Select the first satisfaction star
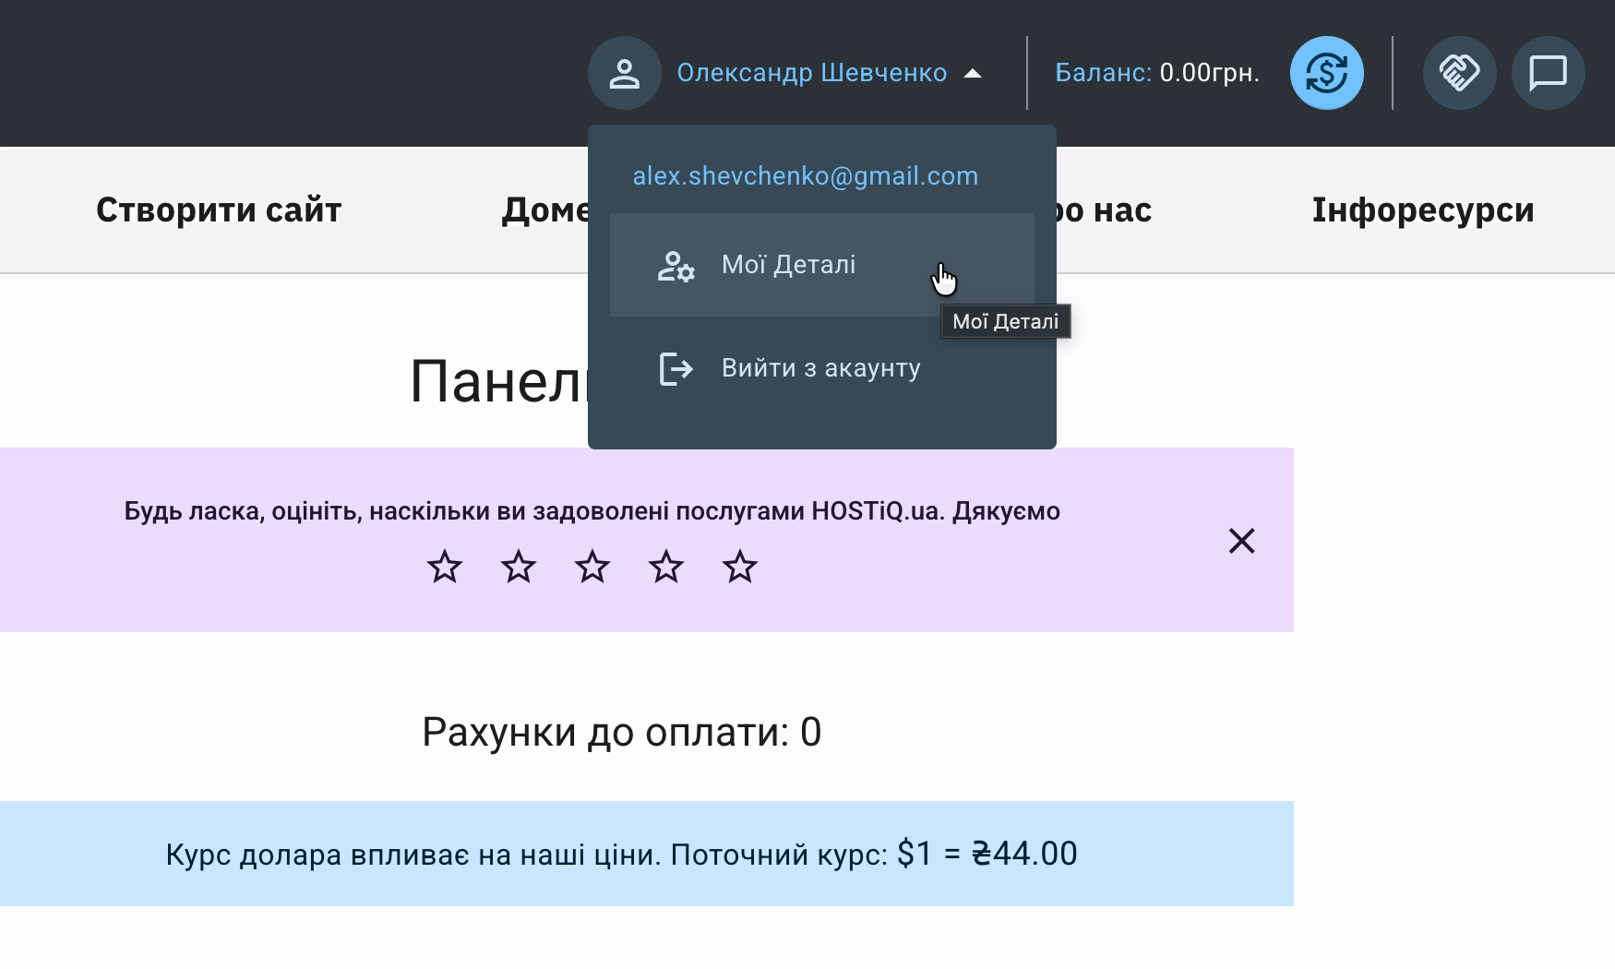The image size is (1615, 969). click(x=444, y=568)
